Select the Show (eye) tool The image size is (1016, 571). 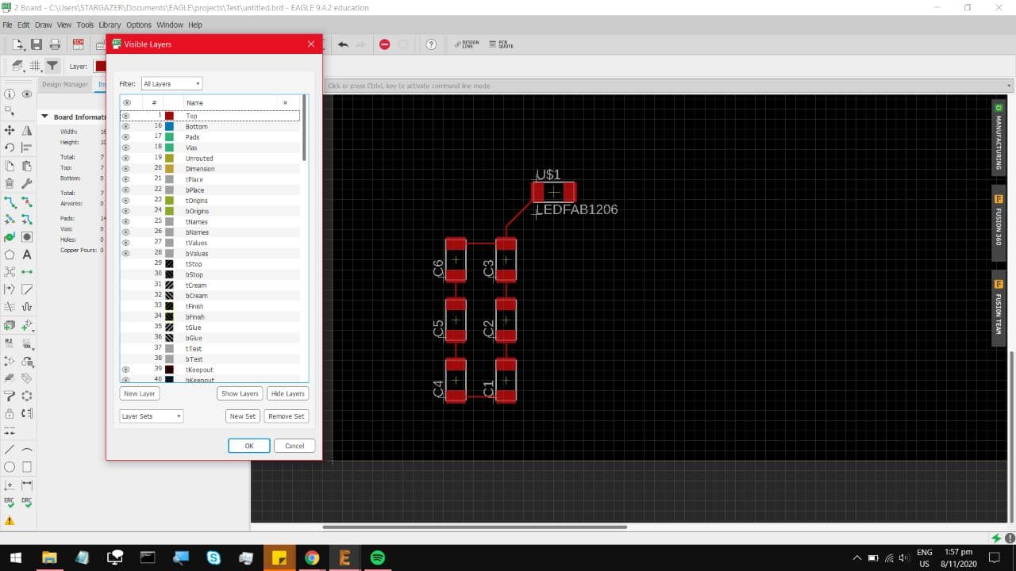[27, 94]
